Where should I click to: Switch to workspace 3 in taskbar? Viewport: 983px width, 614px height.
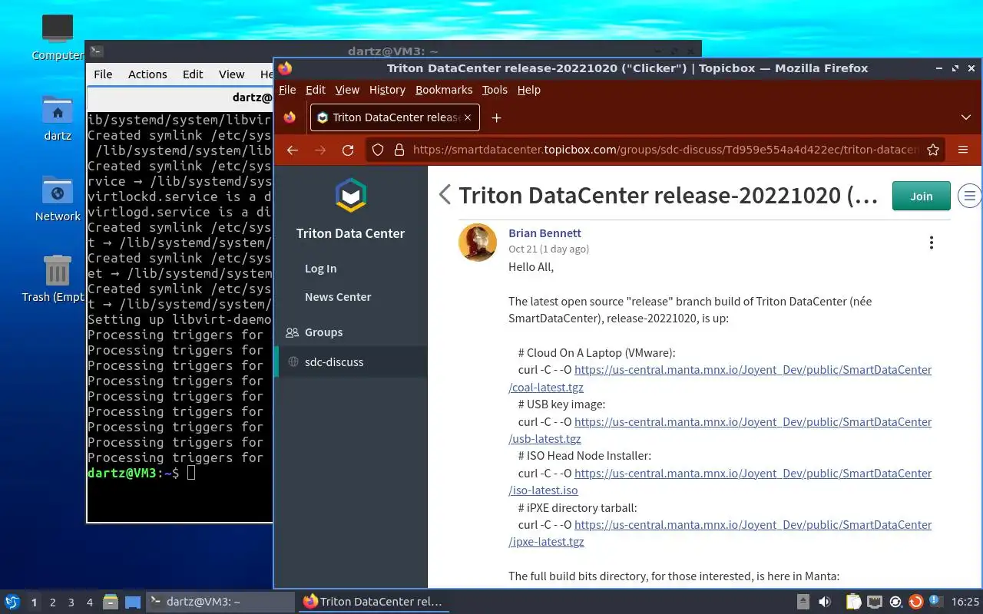[71, 602]
